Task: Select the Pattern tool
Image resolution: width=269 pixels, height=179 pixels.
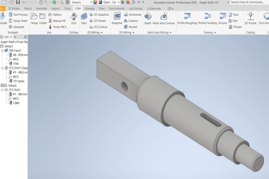Action: click(x=55, y=15)
